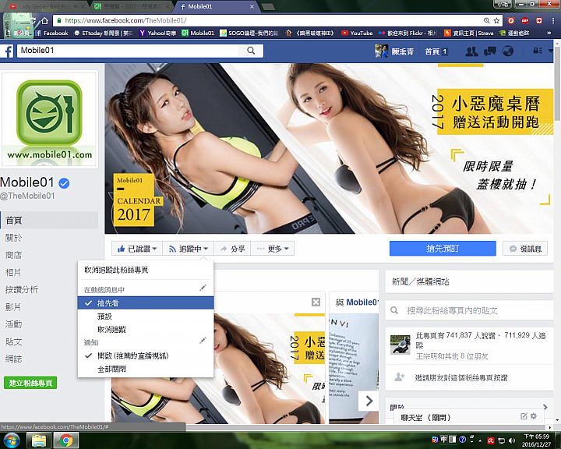The image size is (561, 449).
Task: Click the Facebook search input field
Action: click(128, 51)
